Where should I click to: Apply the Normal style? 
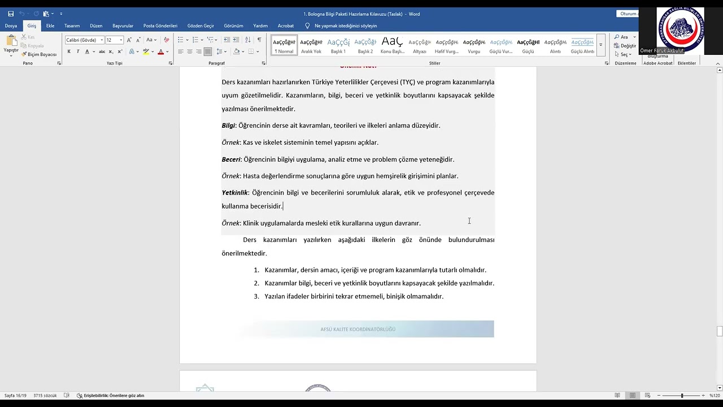click(284, 46)
